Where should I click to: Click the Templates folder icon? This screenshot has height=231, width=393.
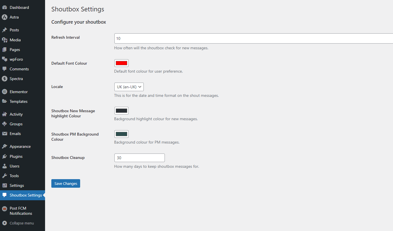(5, 101)
